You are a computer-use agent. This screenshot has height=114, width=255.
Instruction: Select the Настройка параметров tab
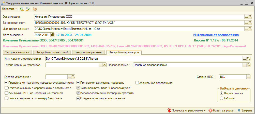point(124,52)
